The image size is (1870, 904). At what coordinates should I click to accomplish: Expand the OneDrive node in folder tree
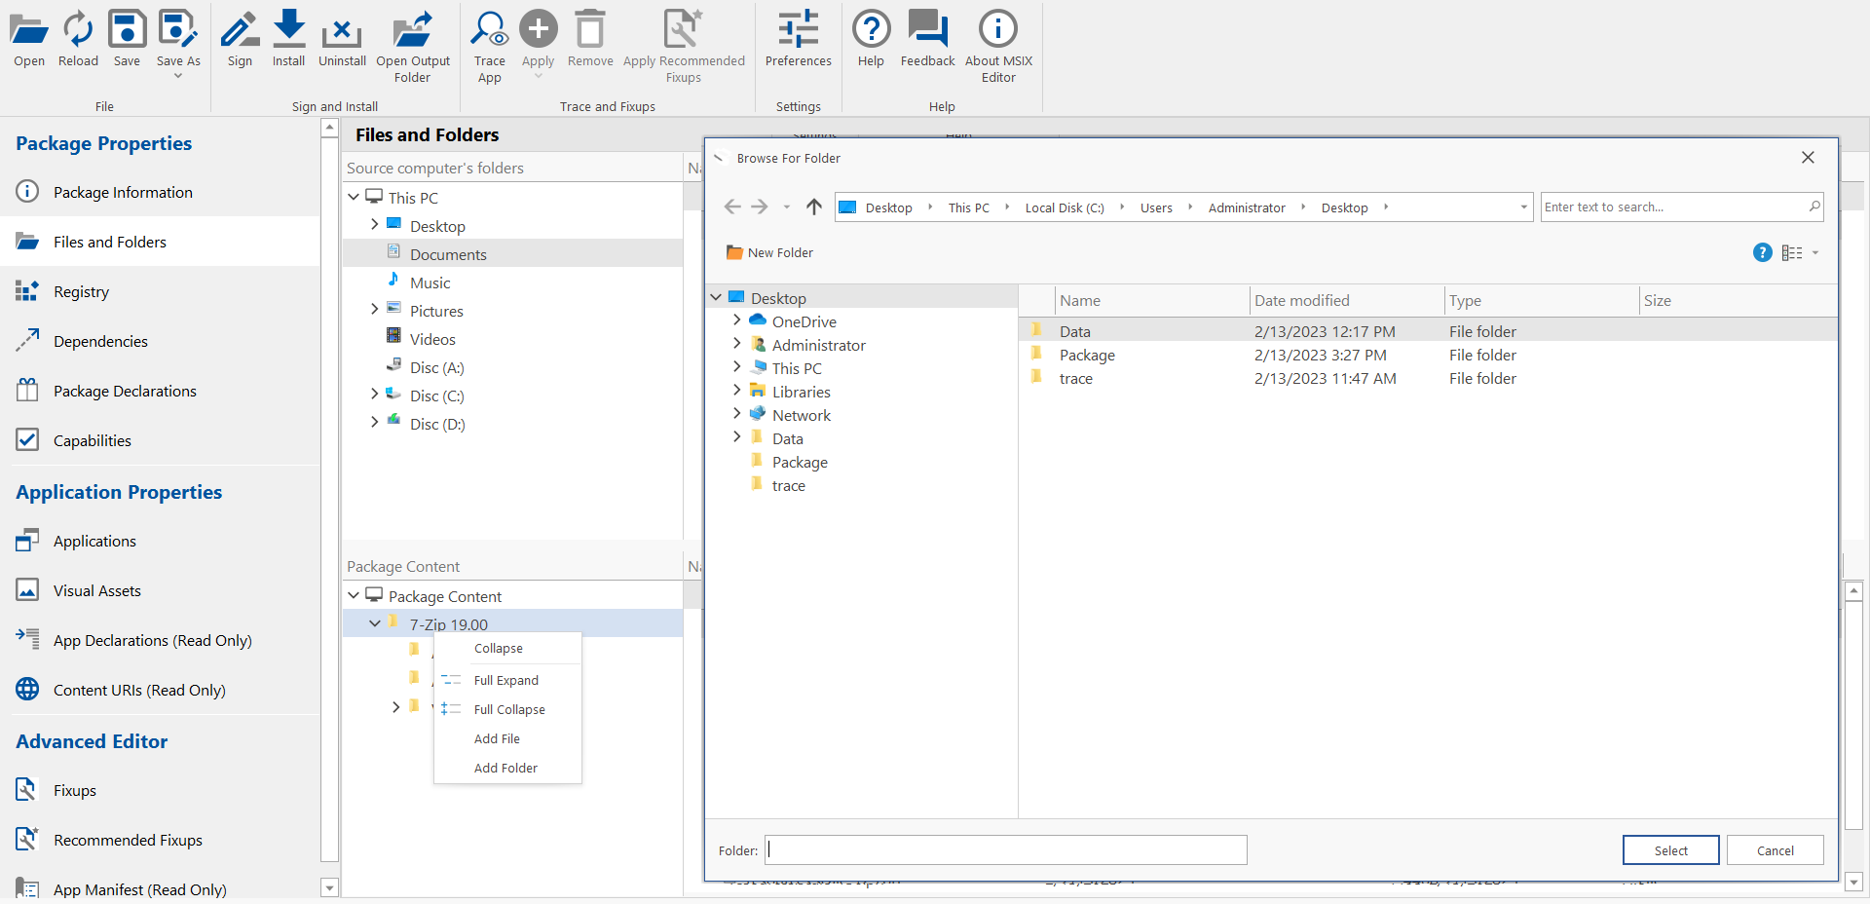pos(736,320)
